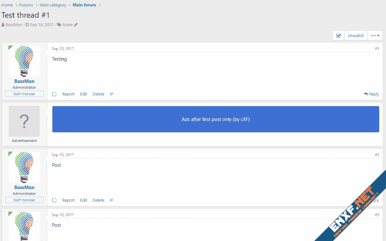Image resolution: width=386 pixels, height=241 pixels.
Task: Navigate to Main category breadcrumb
Action: (53, 5)
